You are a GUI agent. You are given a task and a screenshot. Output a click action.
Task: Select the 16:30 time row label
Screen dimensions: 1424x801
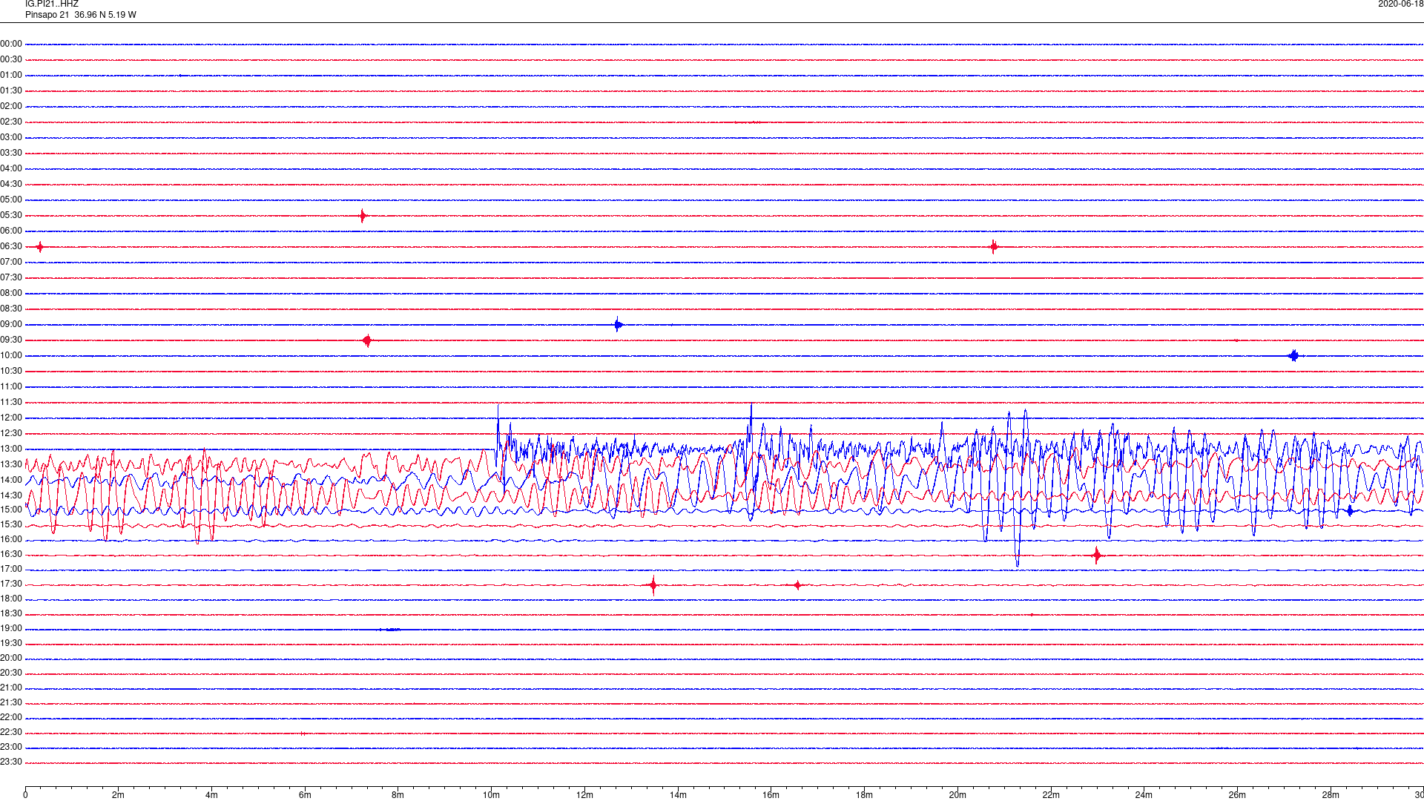(11, 554)
